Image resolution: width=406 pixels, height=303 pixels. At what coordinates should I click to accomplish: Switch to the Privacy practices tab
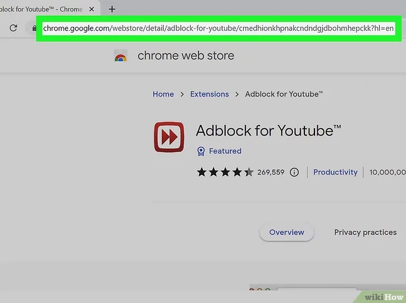(365, 233)
